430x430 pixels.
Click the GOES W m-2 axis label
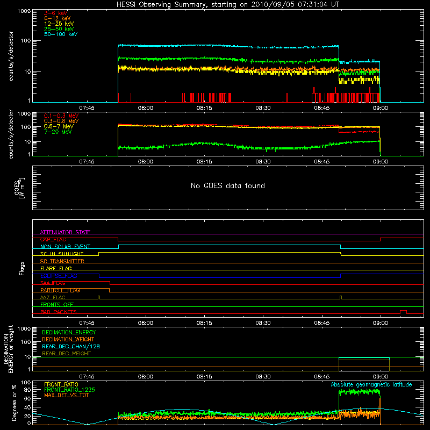point(19,188)
